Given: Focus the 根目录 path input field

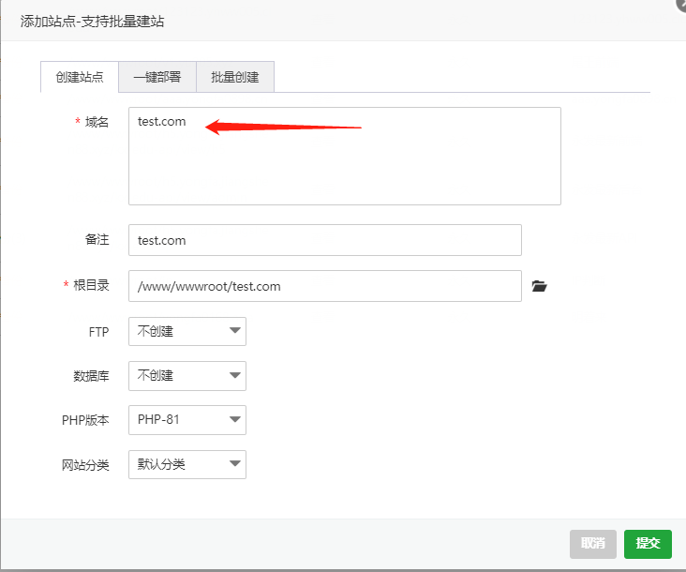Looking at the screenshot, I should click(325, 286).
